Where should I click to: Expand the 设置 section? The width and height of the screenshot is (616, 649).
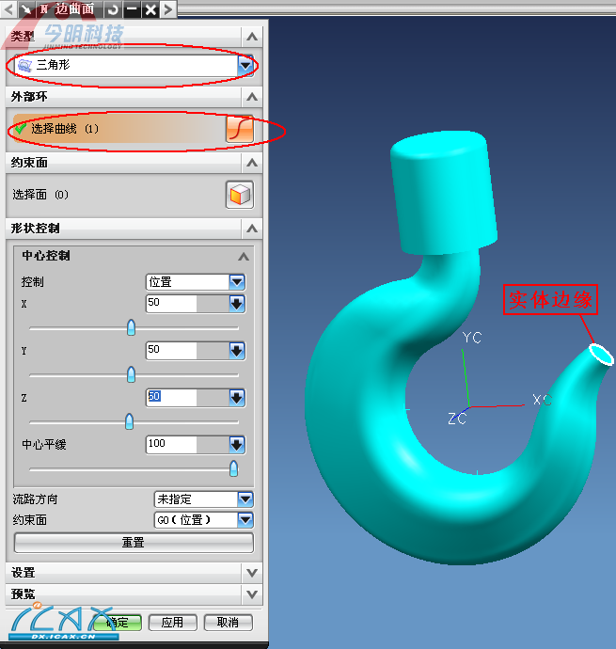(252, 573)
